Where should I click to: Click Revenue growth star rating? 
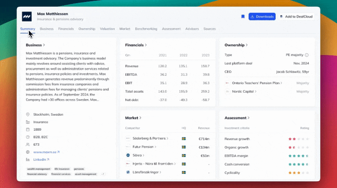coord(299,139)
